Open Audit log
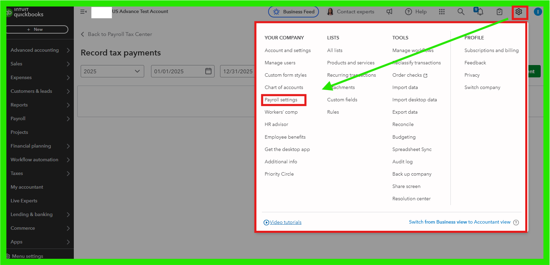Viewport: 550px width, 265px height. (402, 162)
